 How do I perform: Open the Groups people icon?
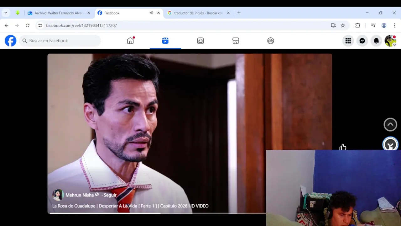pyautogui.click(x=271, y=41)
